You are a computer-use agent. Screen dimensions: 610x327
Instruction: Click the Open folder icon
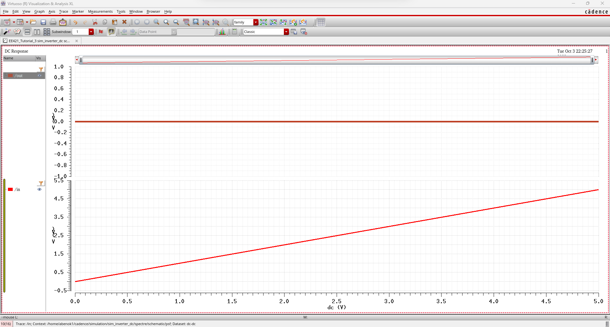click(33, 22)
